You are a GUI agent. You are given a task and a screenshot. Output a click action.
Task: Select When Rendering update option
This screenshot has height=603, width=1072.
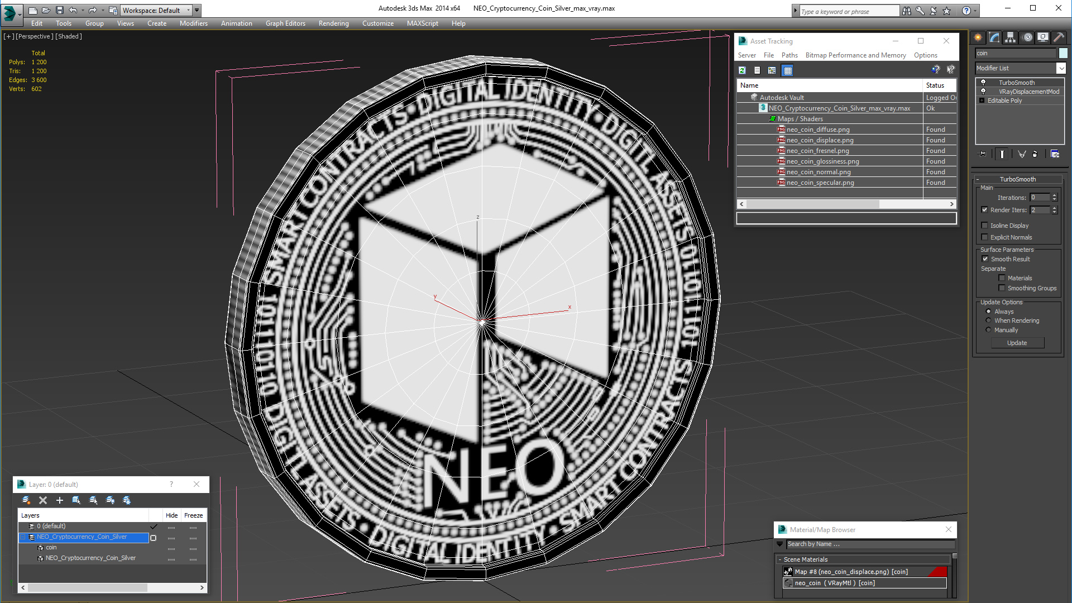point(988,320)
